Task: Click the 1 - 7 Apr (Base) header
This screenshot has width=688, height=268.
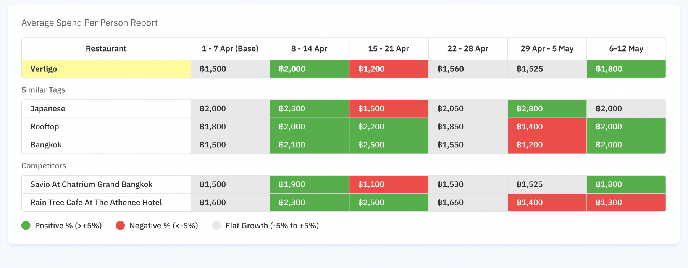Action: pos(230,48)
